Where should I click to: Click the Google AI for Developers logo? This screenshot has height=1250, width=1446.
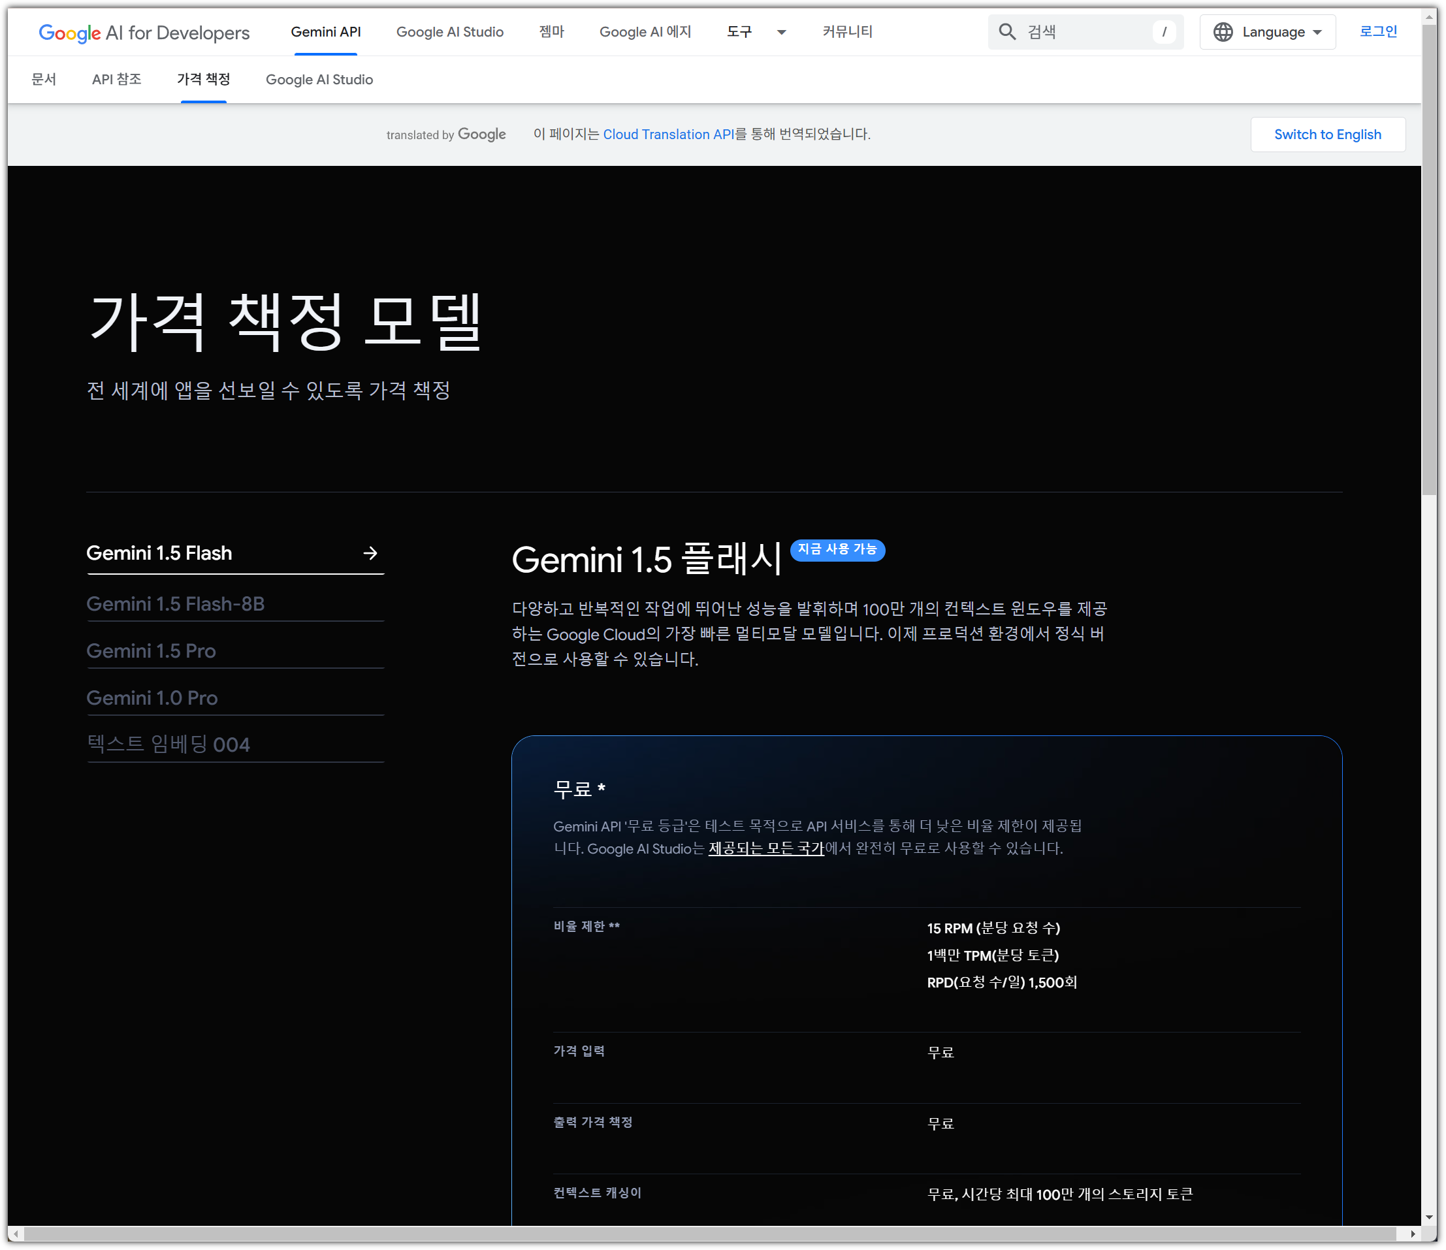[144, 32]
